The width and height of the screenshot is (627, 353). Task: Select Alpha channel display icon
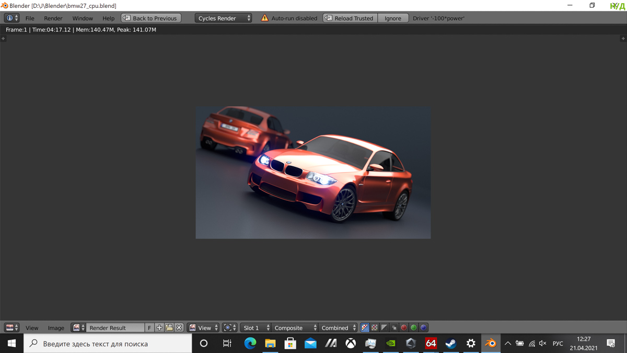(385, 327)
